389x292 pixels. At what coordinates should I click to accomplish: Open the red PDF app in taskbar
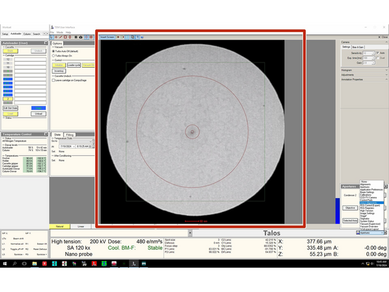point(94,264)
